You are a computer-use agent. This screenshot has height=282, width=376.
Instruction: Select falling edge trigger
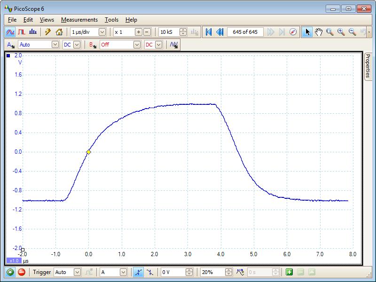(x=149, y=272)
